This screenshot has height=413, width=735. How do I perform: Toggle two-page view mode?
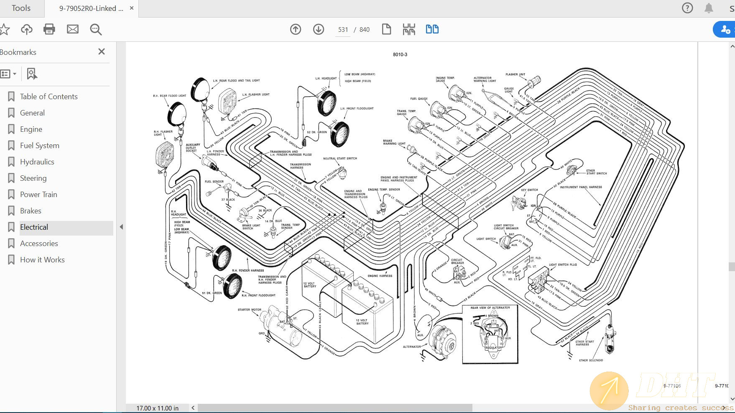coord(432,29)
